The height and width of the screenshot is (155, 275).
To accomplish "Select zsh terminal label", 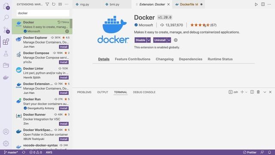I will [233, 92].
